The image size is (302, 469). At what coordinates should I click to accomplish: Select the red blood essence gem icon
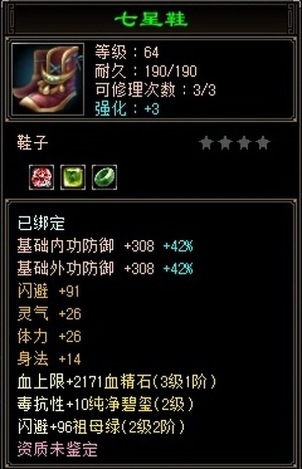[42, 177]
